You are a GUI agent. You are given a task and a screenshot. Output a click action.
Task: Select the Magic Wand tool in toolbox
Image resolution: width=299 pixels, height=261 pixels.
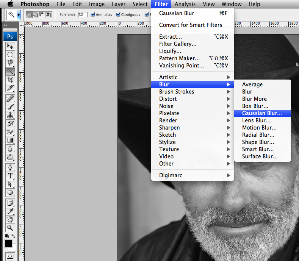pos(10,71)
